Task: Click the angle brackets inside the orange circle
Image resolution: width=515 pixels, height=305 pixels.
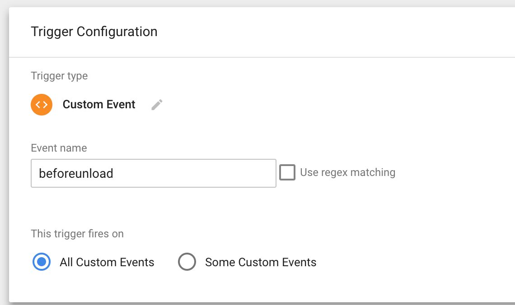Action: (42, 105)
